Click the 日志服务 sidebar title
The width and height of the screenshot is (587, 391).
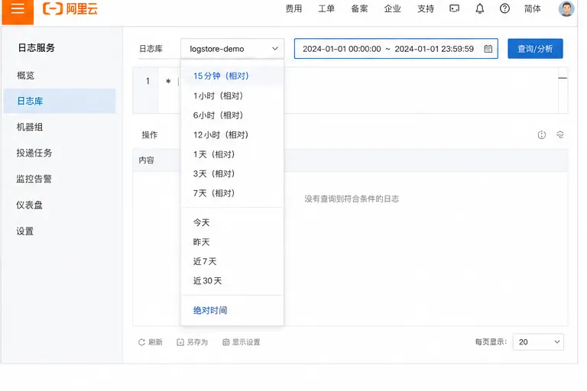pos(37,48)
